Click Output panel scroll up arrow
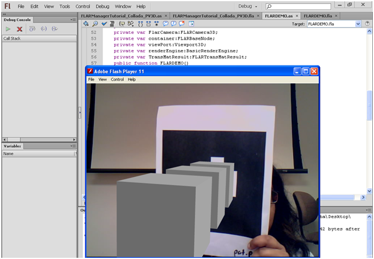 pyautogui.click(x=369, y=216)
